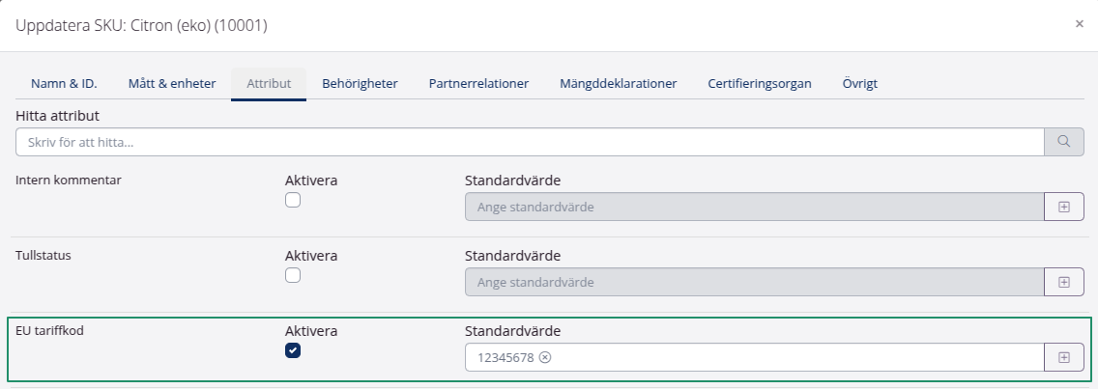Close the Uppdatera SKU dialog
Image resolution: width=1098 pixels, height=389 pixels.
[x=1079, y=24]
